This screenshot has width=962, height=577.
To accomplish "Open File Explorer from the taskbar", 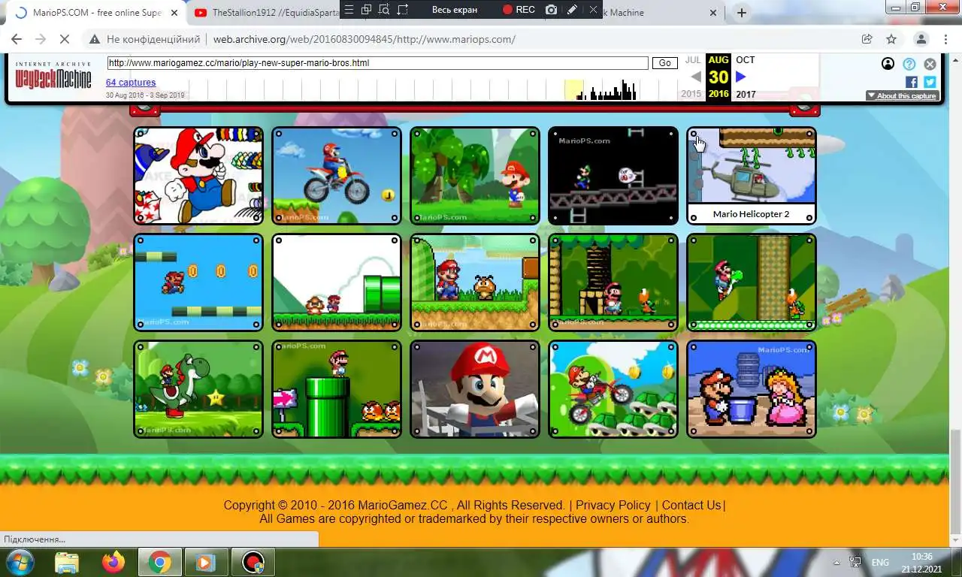I will click(67, 562).
